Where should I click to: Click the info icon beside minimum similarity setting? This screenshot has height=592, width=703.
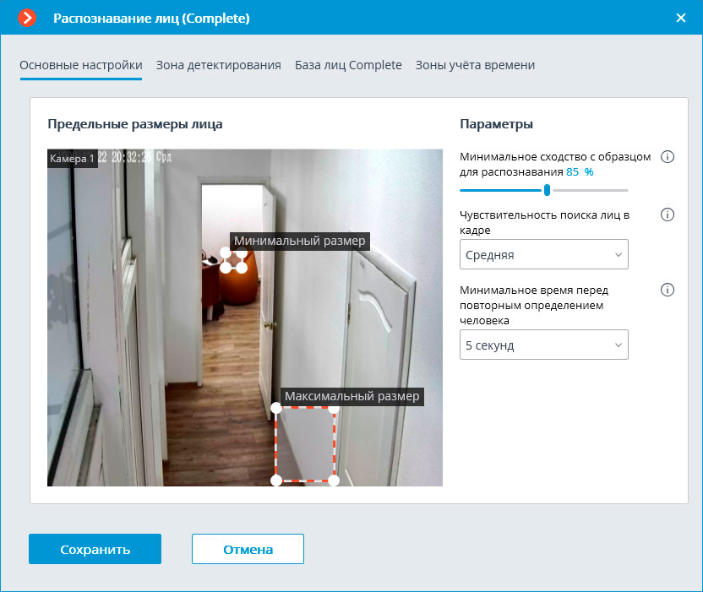point(667,157)
